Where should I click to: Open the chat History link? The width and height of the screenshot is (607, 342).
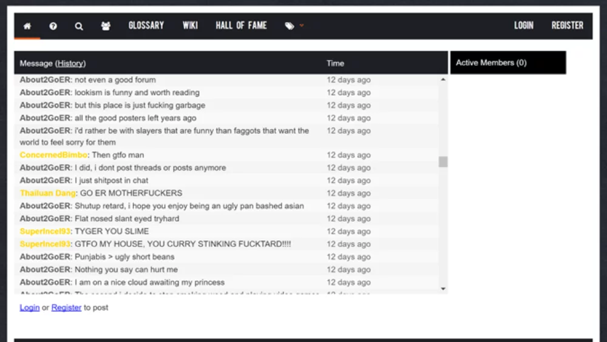point(70,63)
